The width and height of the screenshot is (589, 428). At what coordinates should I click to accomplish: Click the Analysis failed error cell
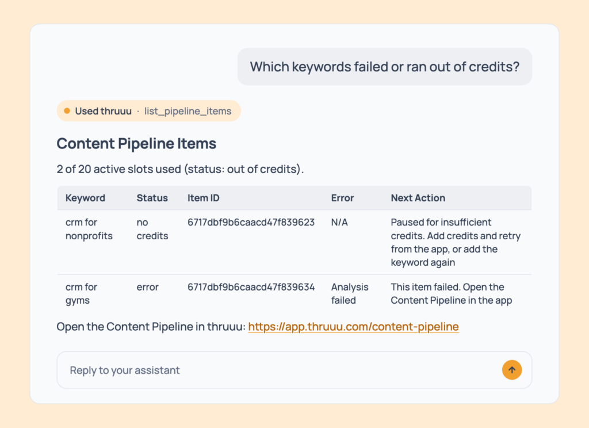coord(350,293)
